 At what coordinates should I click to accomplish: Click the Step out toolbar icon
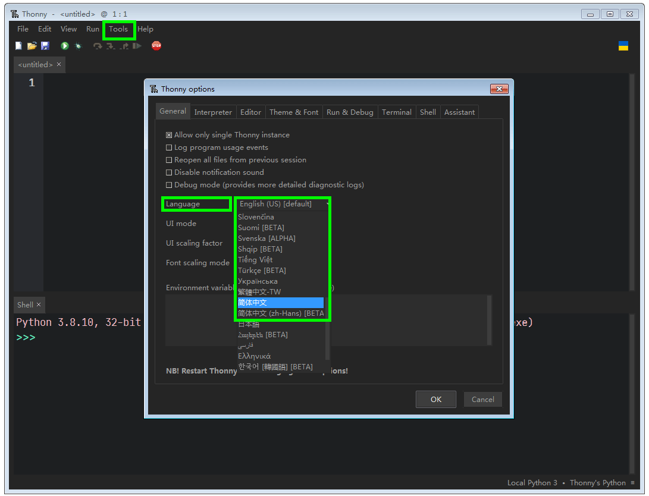click(124, 46)
